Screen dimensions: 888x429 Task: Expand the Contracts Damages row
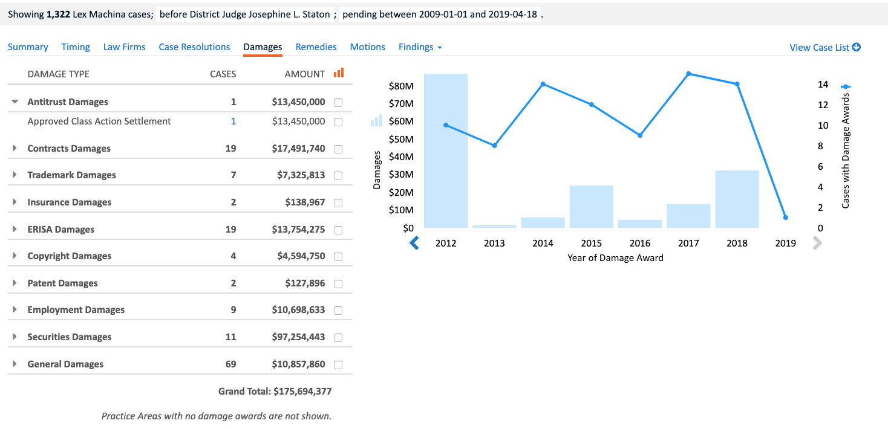pos(15,149)
